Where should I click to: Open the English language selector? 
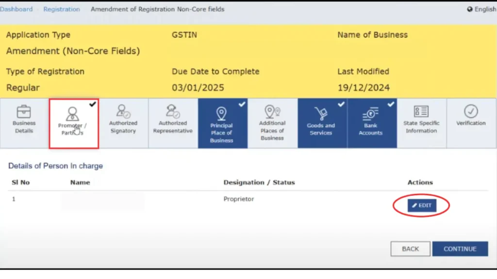click(x=481, y=9)
